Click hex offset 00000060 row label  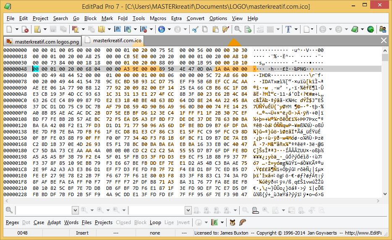pos(15,75)
